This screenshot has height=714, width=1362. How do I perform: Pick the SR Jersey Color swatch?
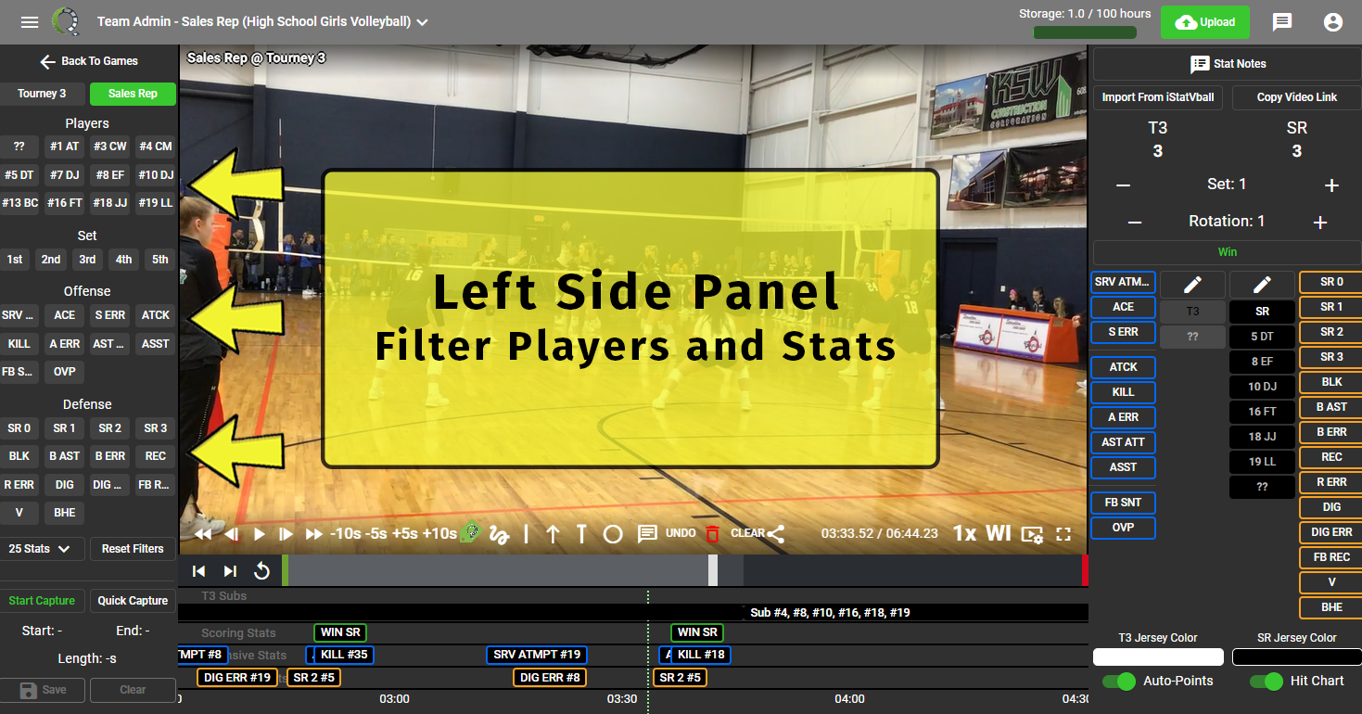[x=1296, y=657]
